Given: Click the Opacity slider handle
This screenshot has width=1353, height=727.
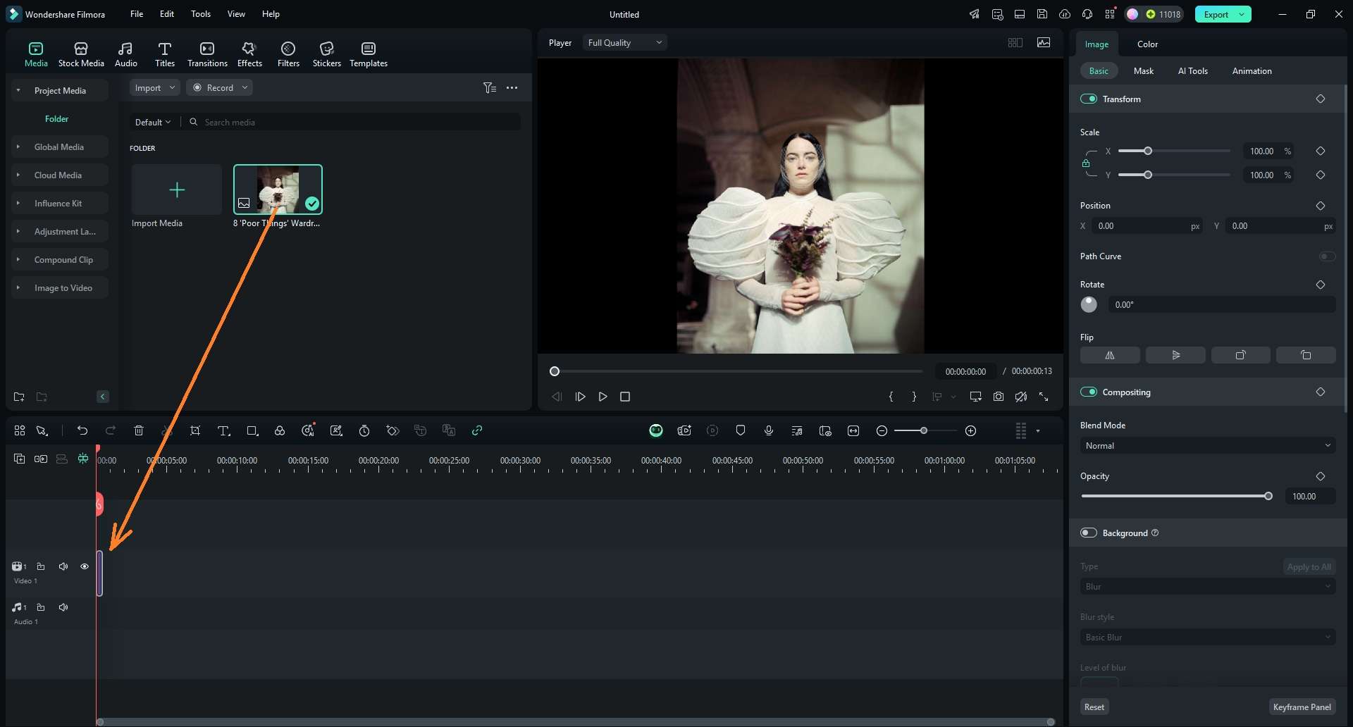Looking at the screenshot, I should (x=1268, y=497).
